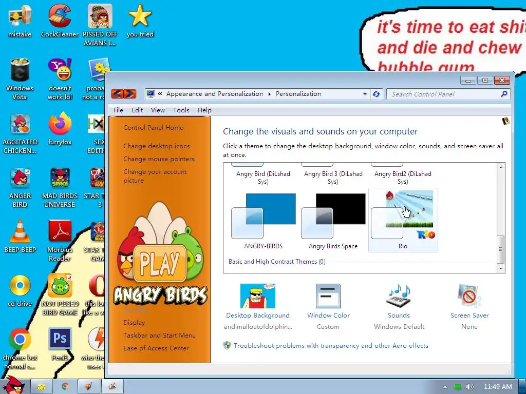Open the Windows Vista recycle bin icon
The height and width of the screenshot is (394, 526).
click(x=20, y=79)
